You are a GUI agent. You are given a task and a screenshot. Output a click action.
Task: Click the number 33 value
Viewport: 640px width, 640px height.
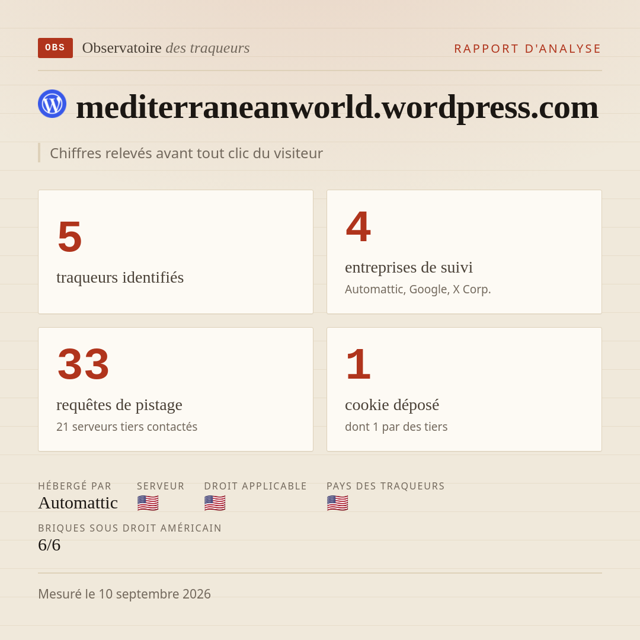point(84,364)
